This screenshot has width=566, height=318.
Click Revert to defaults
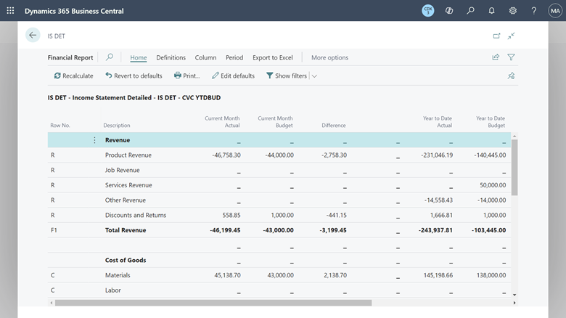pos(134,76)
